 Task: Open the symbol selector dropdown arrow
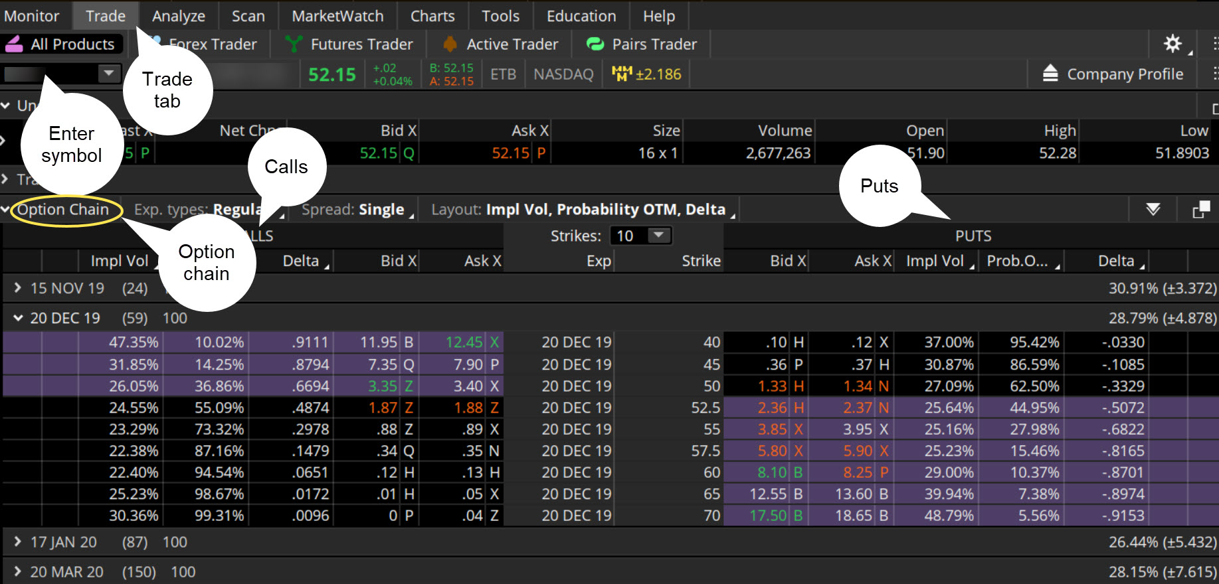[x=108, y=73]
